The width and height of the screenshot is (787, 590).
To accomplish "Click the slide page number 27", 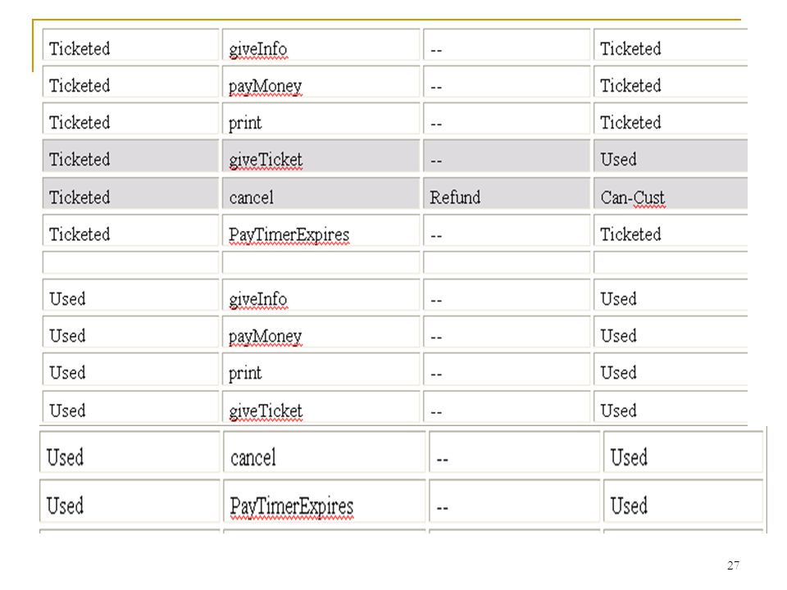I will [x=733, y=565].
